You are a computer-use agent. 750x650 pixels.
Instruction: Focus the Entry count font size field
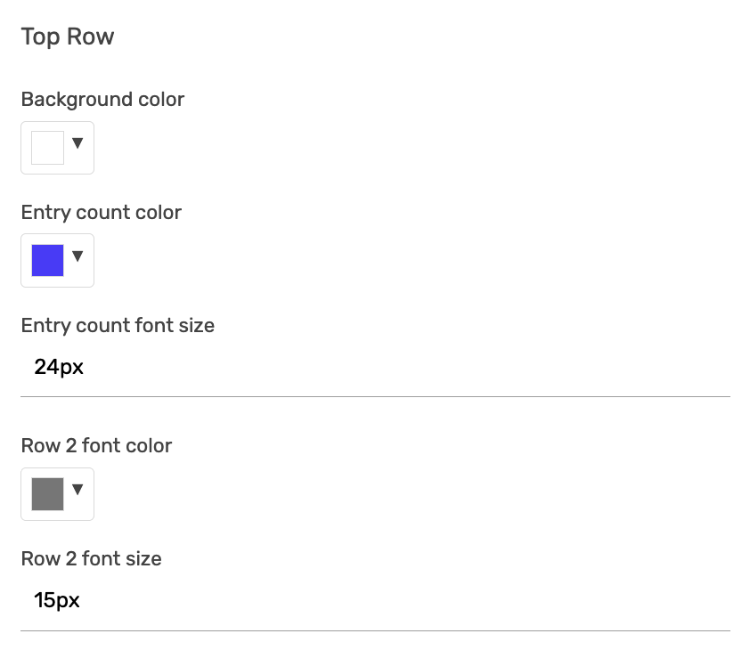click(x=374, y=367)
